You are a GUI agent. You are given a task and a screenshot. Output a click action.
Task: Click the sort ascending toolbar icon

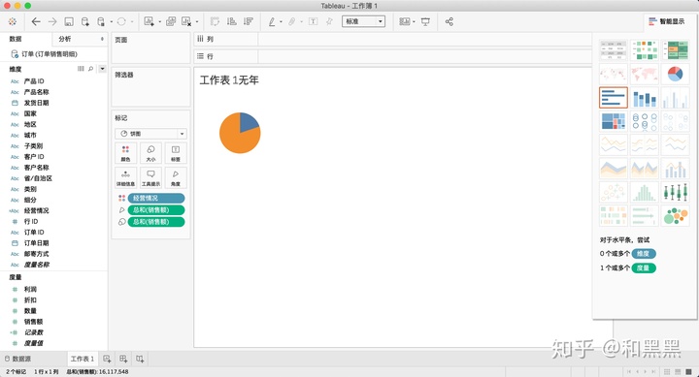231,21
